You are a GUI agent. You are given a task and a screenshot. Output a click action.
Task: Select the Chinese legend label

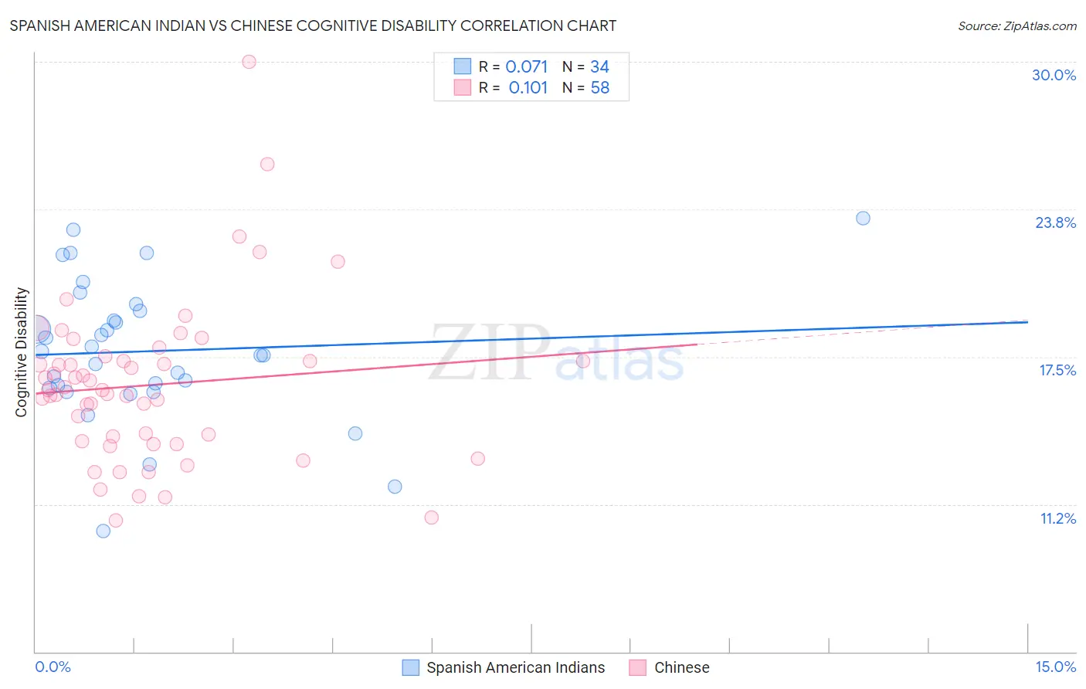click(682, 667)
